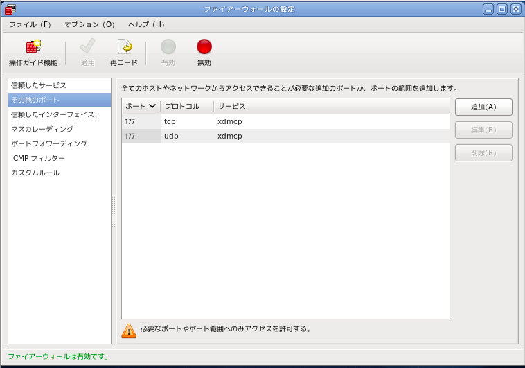Click the red 無効 disable icon
Viewport: 525px width, 368px height.
pyautogui.click(x=204, y=47)
